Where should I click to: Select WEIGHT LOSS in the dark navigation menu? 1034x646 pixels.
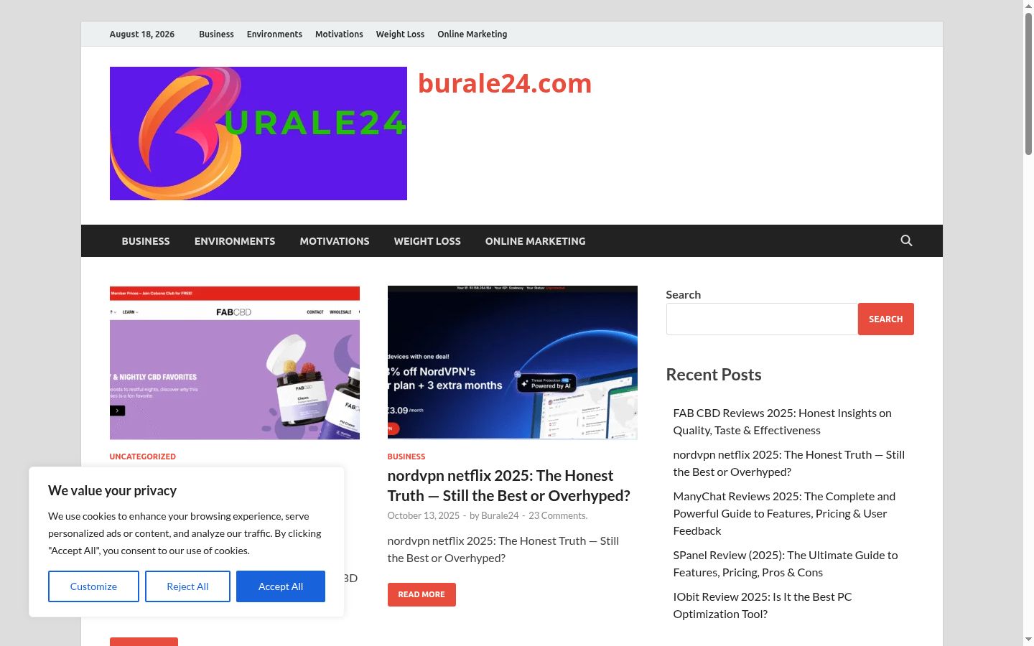pyautogui.click(x=427, y=241)
